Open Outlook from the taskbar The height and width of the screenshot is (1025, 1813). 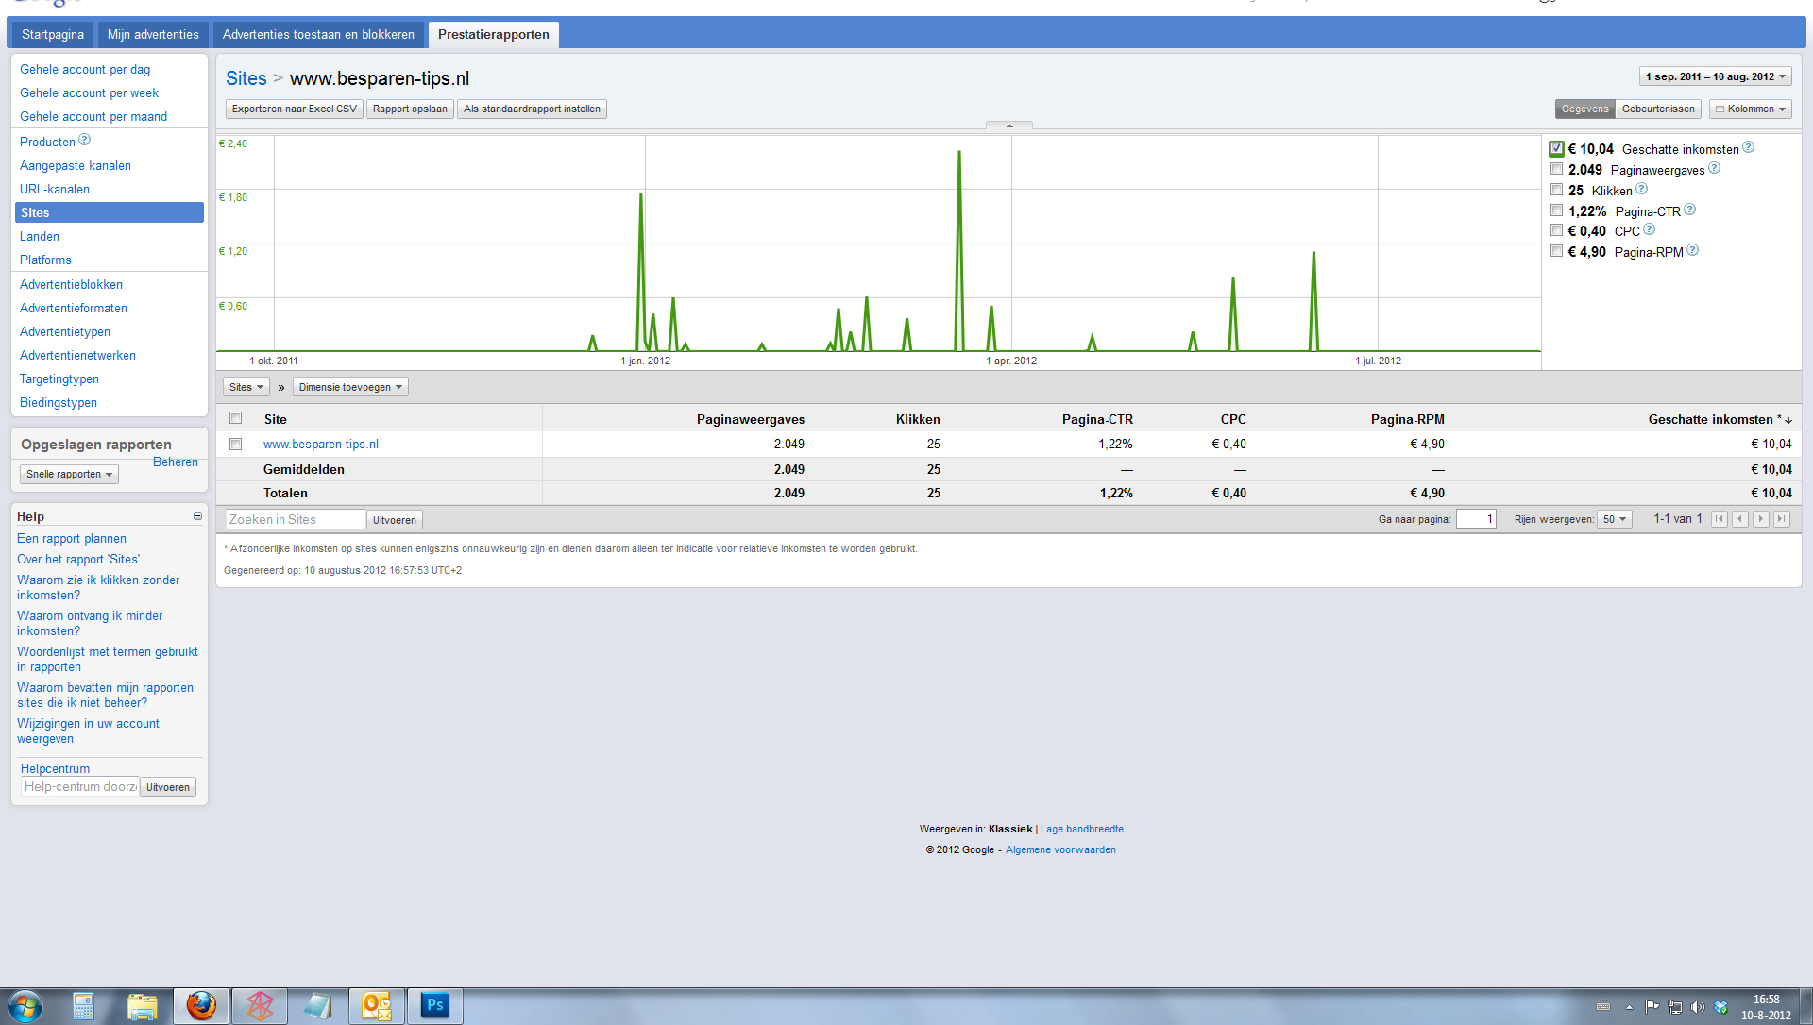coord(377,1006)
